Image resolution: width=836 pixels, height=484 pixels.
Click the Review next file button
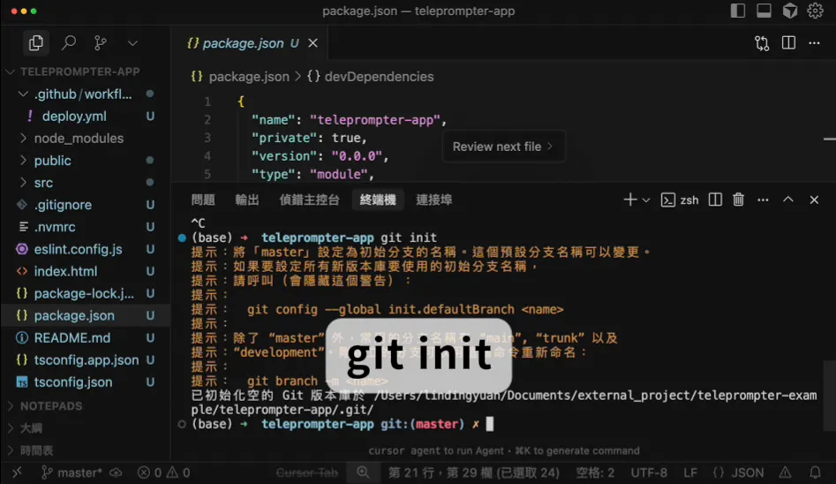click(x=503, y=147)
